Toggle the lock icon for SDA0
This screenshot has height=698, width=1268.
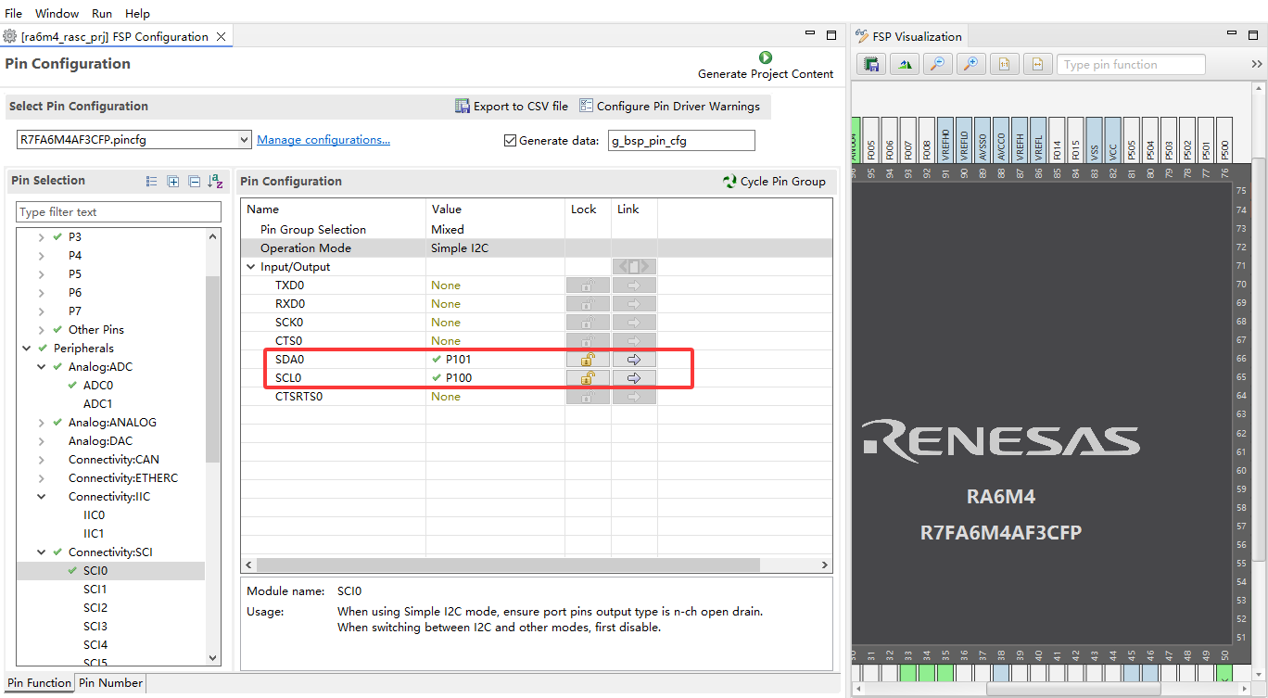click(588, 360)
